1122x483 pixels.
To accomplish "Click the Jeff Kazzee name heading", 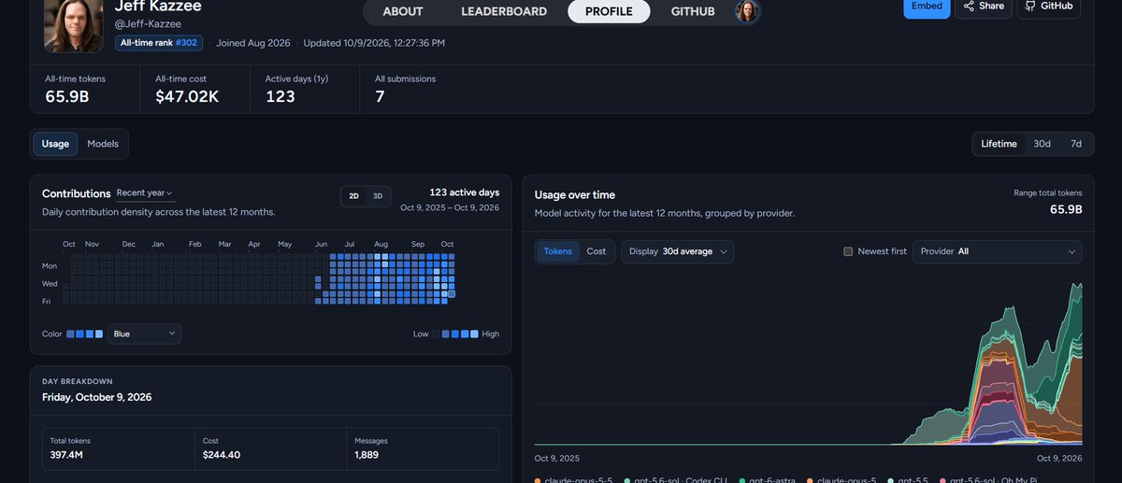I will click(158, 6).
